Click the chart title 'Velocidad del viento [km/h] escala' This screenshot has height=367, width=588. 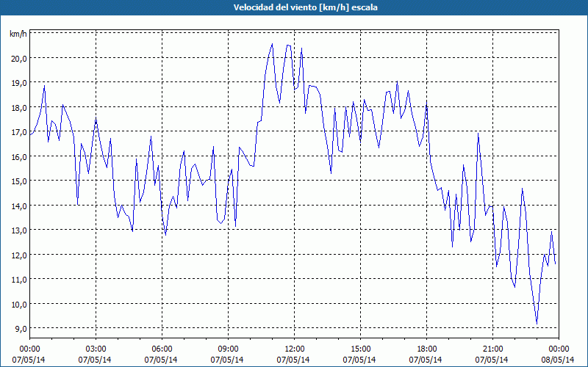(305, 7)
